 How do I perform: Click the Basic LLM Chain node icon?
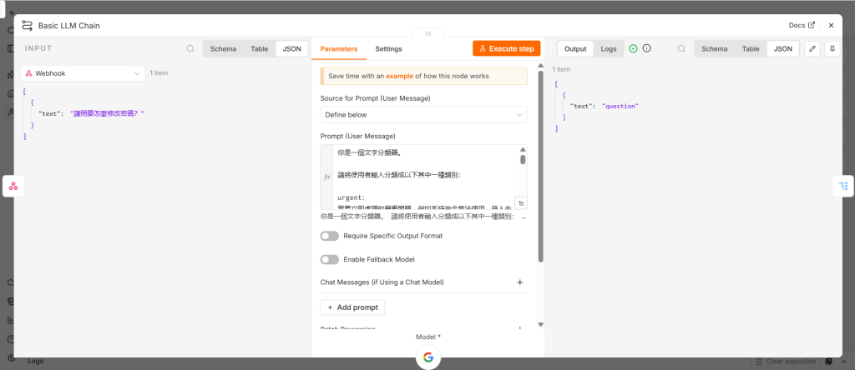(28, 26)
